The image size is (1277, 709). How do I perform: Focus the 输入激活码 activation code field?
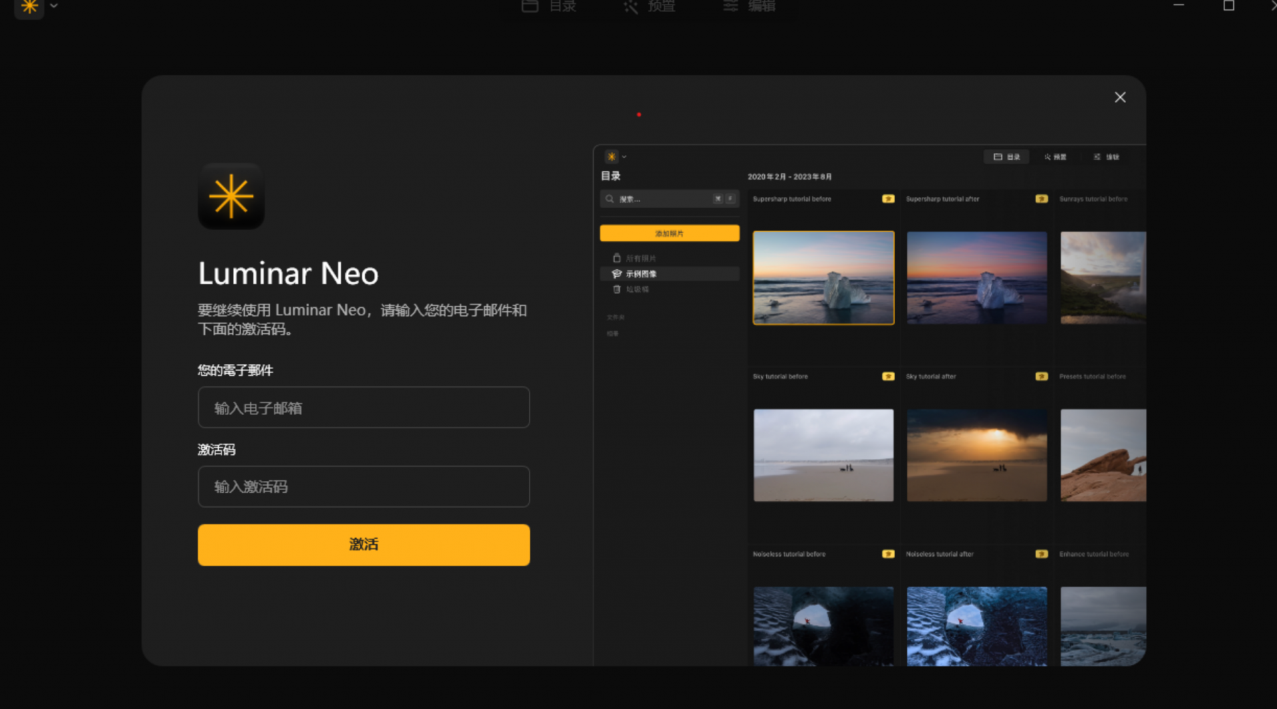coord(364,486)
